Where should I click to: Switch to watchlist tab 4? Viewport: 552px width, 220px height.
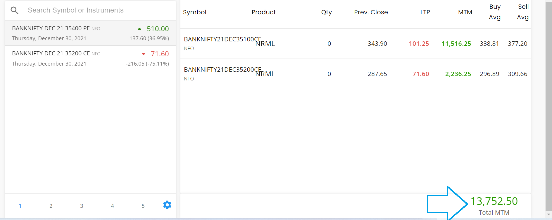click(112, 206)
